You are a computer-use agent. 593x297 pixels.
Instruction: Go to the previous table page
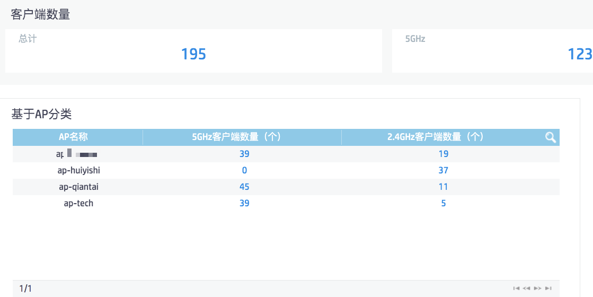coord(527,288)
